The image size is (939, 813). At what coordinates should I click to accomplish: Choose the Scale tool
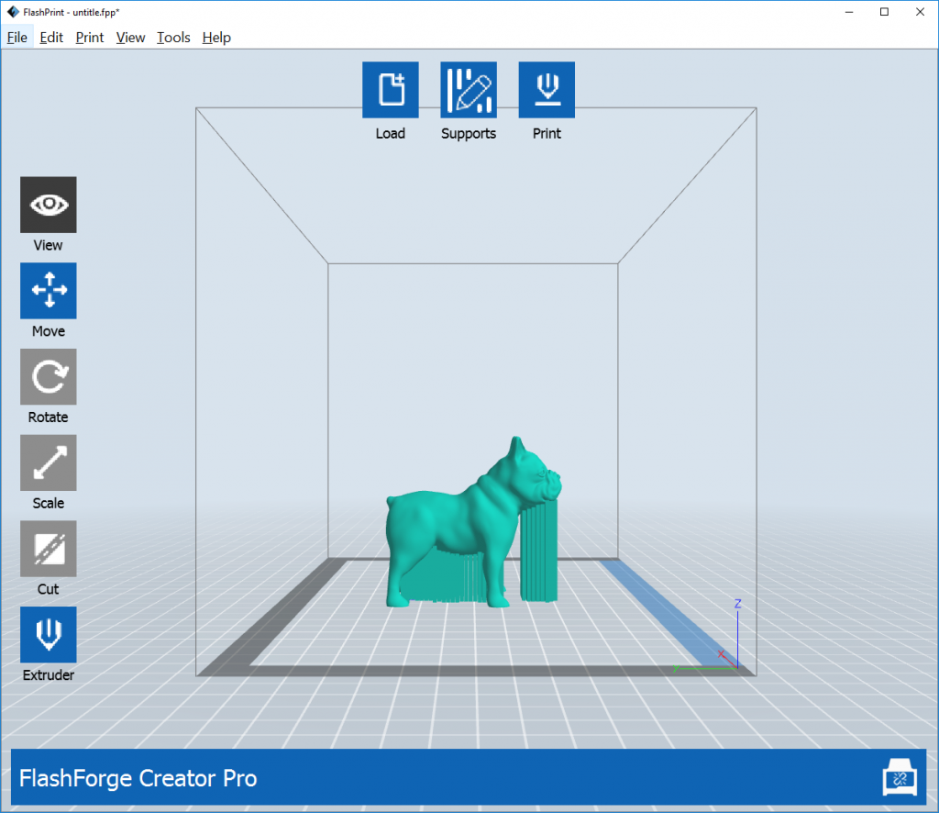coord(49,462)
